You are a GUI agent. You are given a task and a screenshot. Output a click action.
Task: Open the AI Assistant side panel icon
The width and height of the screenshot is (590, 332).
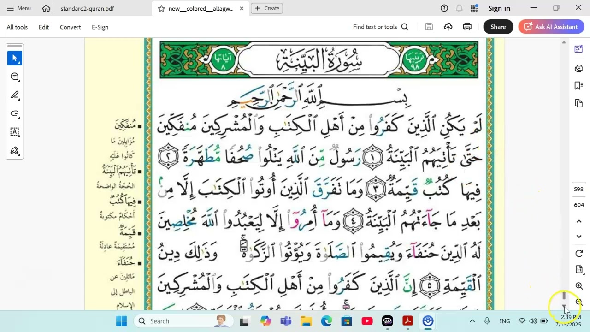tap(579, 49)
